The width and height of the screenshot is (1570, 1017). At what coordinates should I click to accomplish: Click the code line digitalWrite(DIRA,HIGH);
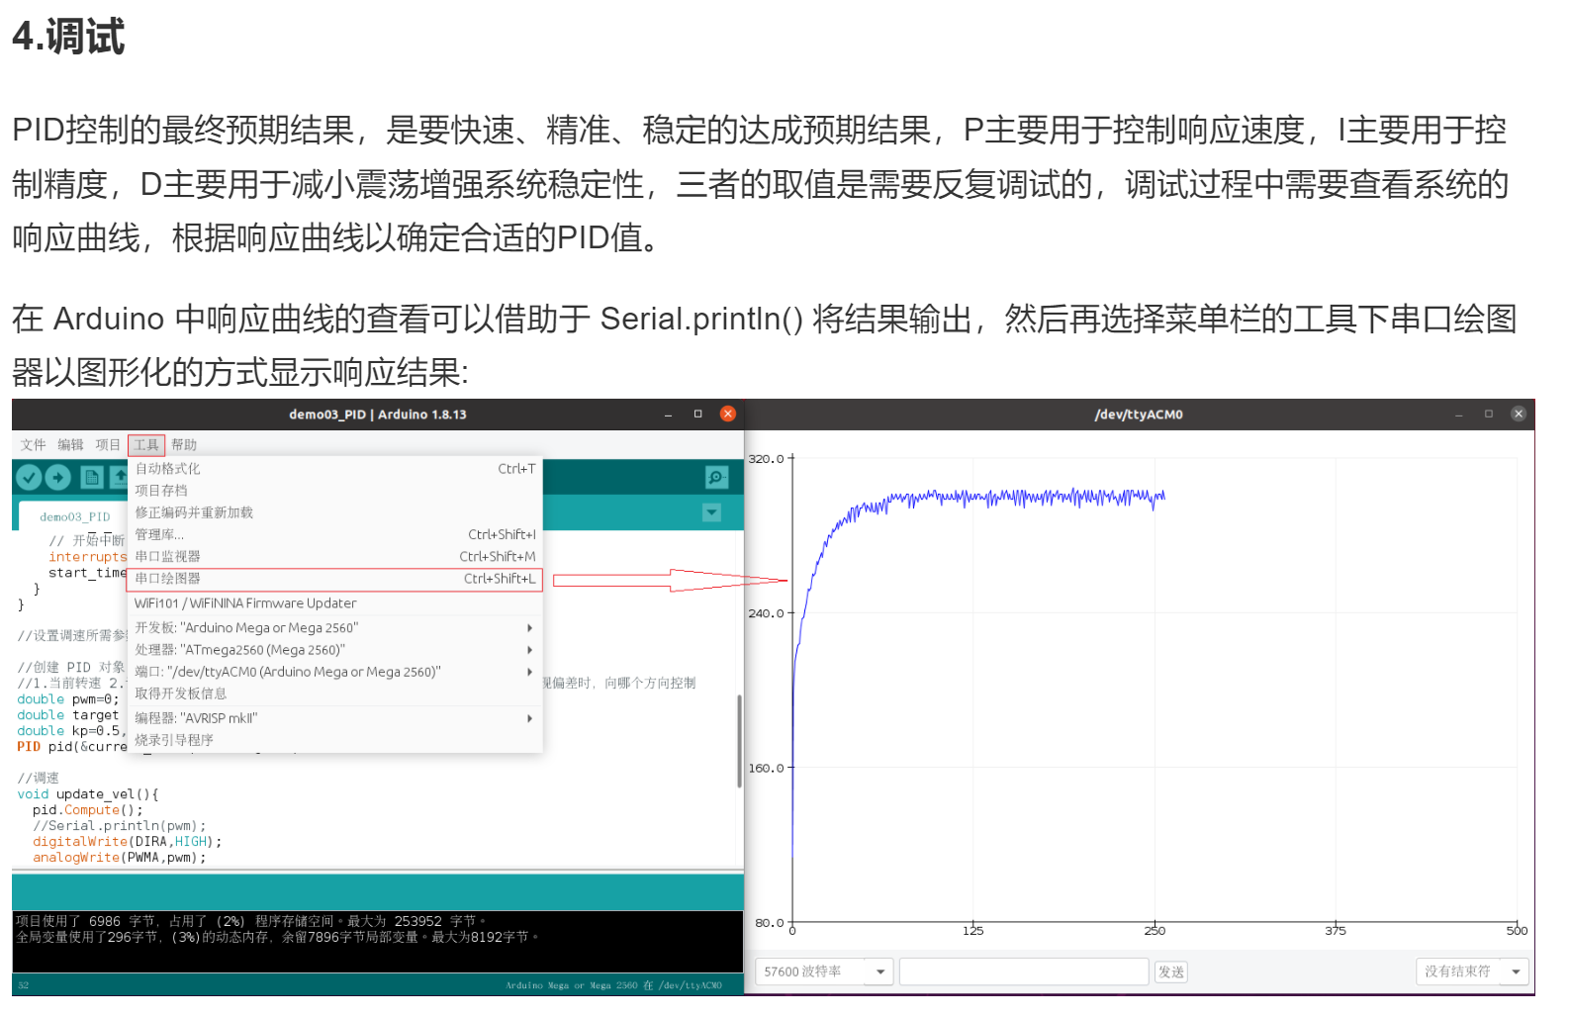(x=128, y=842)
